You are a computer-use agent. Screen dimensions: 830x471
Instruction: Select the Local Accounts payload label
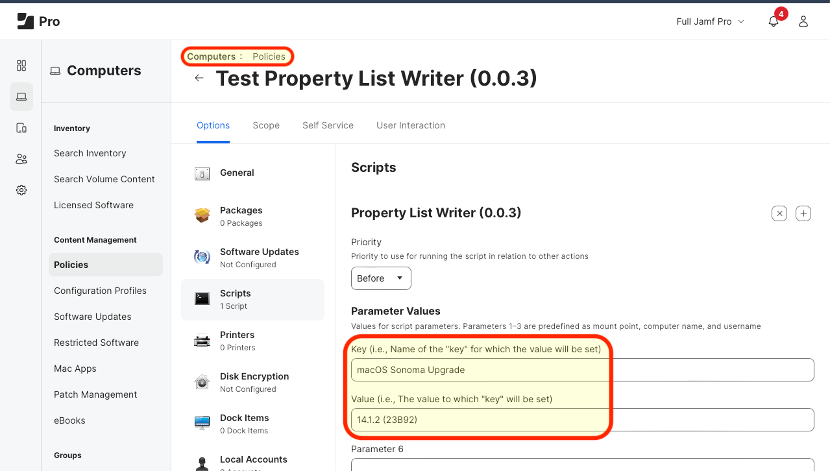click(254, 459)
